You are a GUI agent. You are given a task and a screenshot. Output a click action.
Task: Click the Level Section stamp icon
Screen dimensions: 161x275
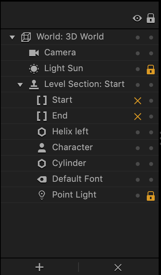pyautogui.click(x=34, y=85)
